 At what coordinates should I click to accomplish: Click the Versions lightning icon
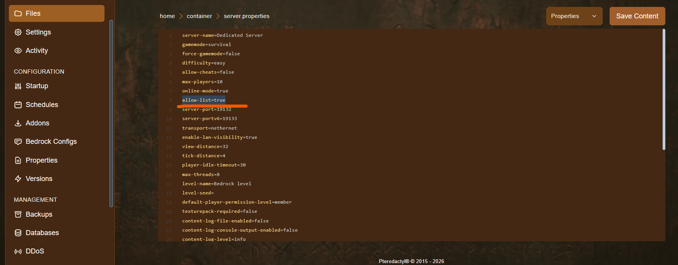tap(18, 179)
